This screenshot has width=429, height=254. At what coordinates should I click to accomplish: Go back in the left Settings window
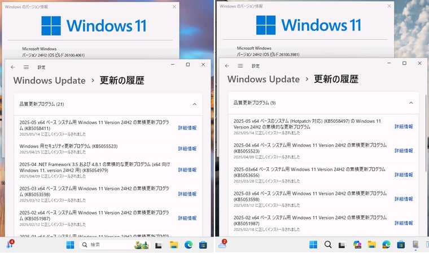pos(13,67)
